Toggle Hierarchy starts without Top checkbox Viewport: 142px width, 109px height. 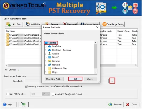(x=26, y=86)
